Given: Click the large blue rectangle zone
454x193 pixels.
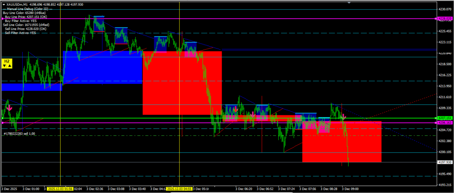Looking at the screenshot, I should (102, 67).
